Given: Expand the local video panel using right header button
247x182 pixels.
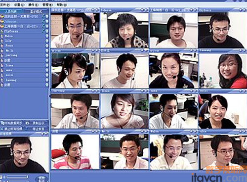Looking at the screenshot, I should point(46,134).
